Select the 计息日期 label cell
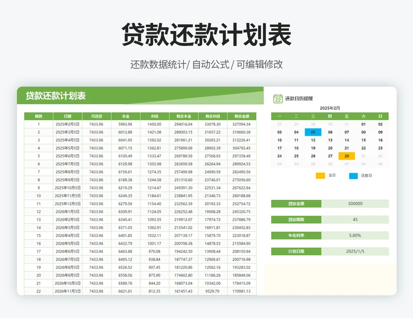The width and height of the screenshot is (413, 318). coord(296,251)
